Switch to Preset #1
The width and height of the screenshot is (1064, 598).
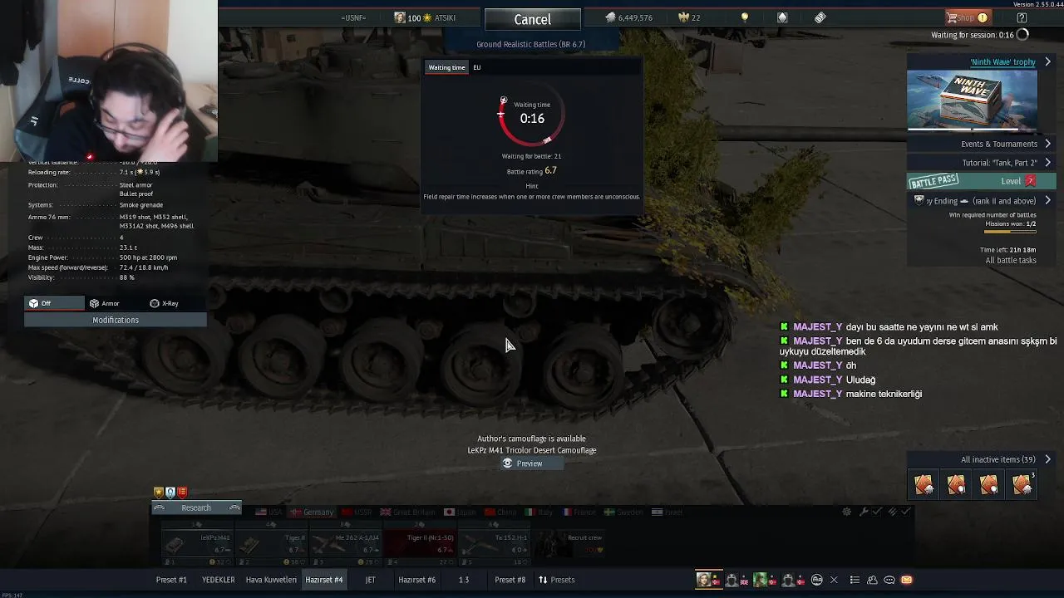point(171,580)
